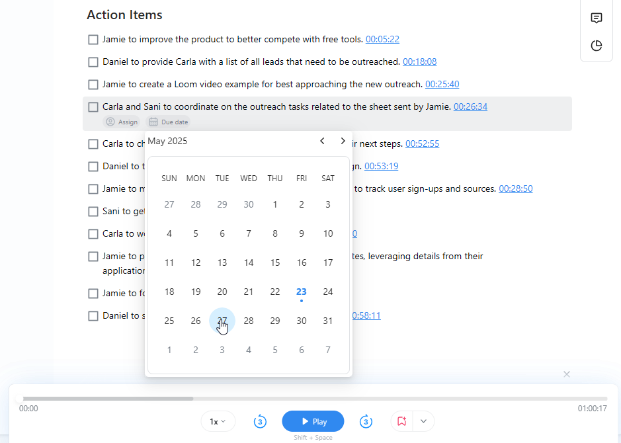The image size is (621, 443).
Task: Open the 1x playback speed dropdown
Action: pyautogui.click(x=218, y=421)
